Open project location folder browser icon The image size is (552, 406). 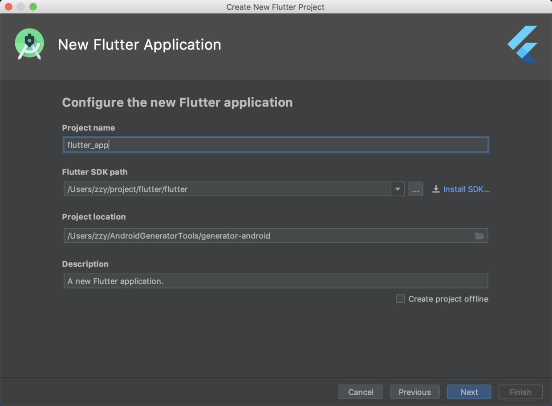click(479, 236)
